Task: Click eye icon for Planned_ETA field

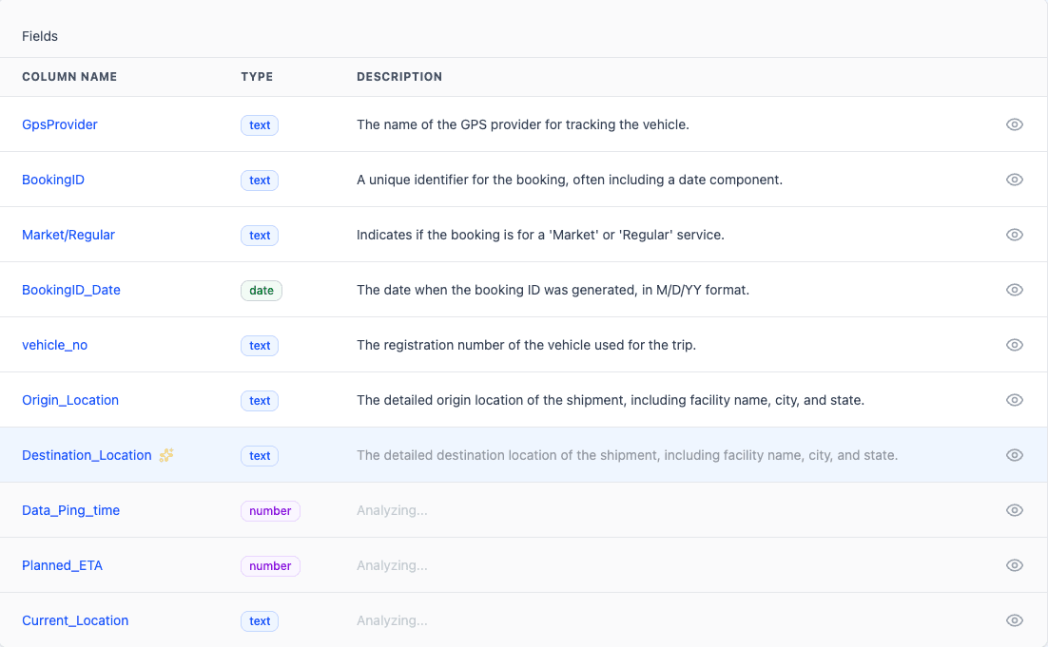Action: 1015,565
